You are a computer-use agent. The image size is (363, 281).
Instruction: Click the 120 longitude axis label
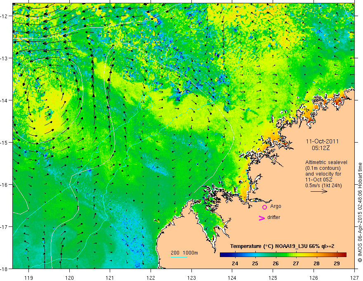point(69,278)
